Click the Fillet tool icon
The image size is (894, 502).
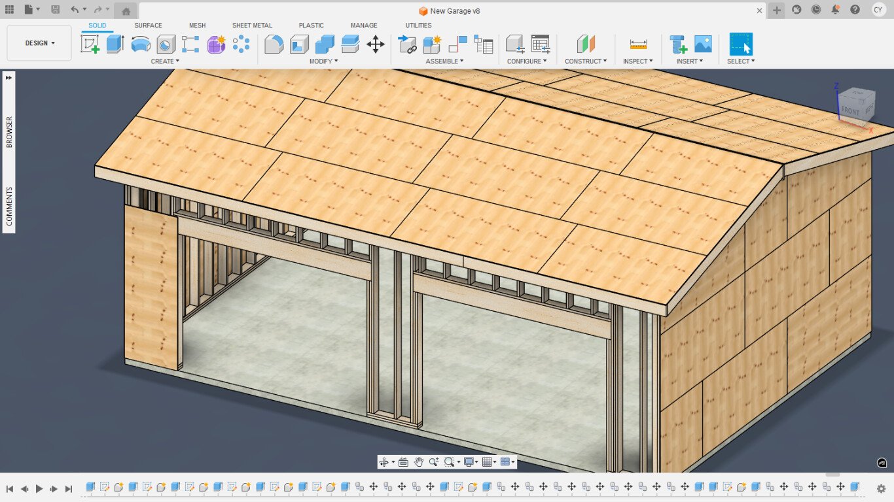tap(274, 44)
